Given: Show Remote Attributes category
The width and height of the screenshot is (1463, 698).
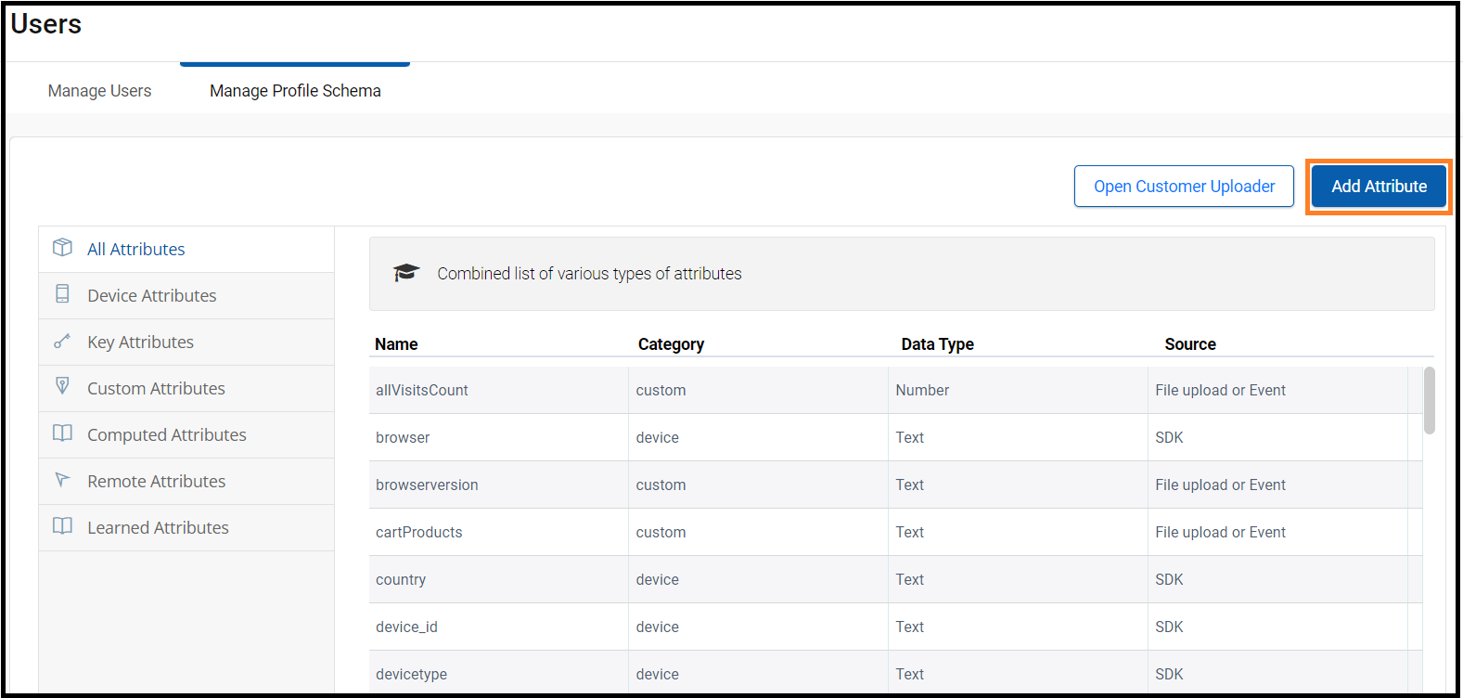Looking at the screenshot, I should pos(186,481).
